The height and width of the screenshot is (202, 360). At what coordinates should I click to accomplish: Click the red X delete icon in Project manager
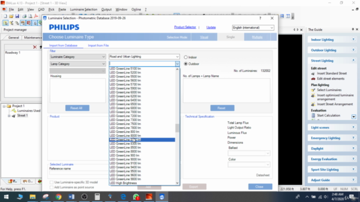click(35, 47)
